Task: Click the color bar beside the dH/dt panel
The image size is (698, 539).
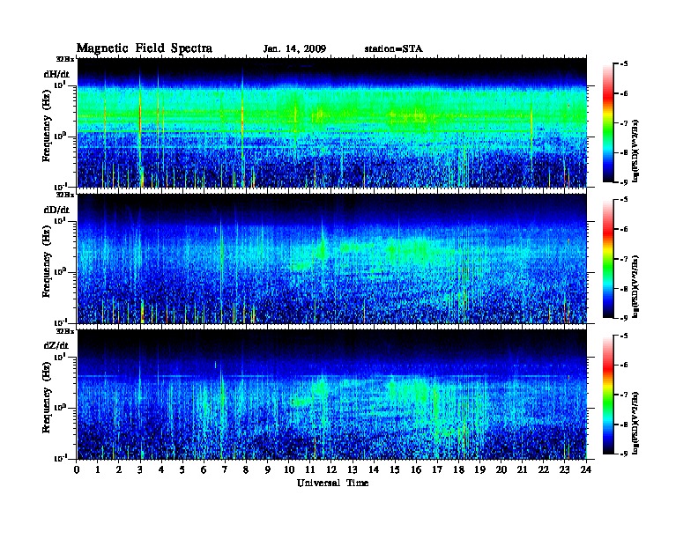Action: [x=608, y=123]
